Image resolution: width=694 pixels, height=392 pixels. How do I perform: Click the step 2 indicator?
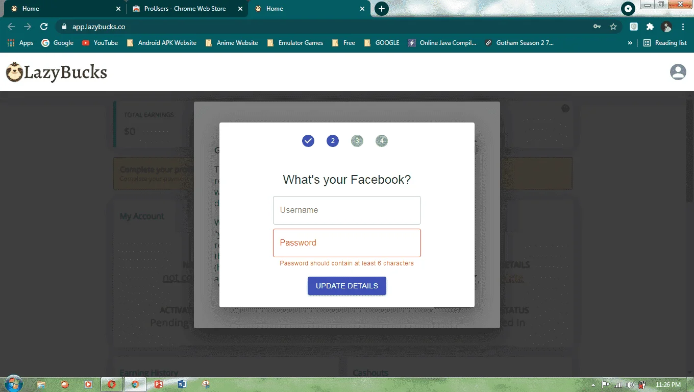pyautogui.click(x=333, y=141)
